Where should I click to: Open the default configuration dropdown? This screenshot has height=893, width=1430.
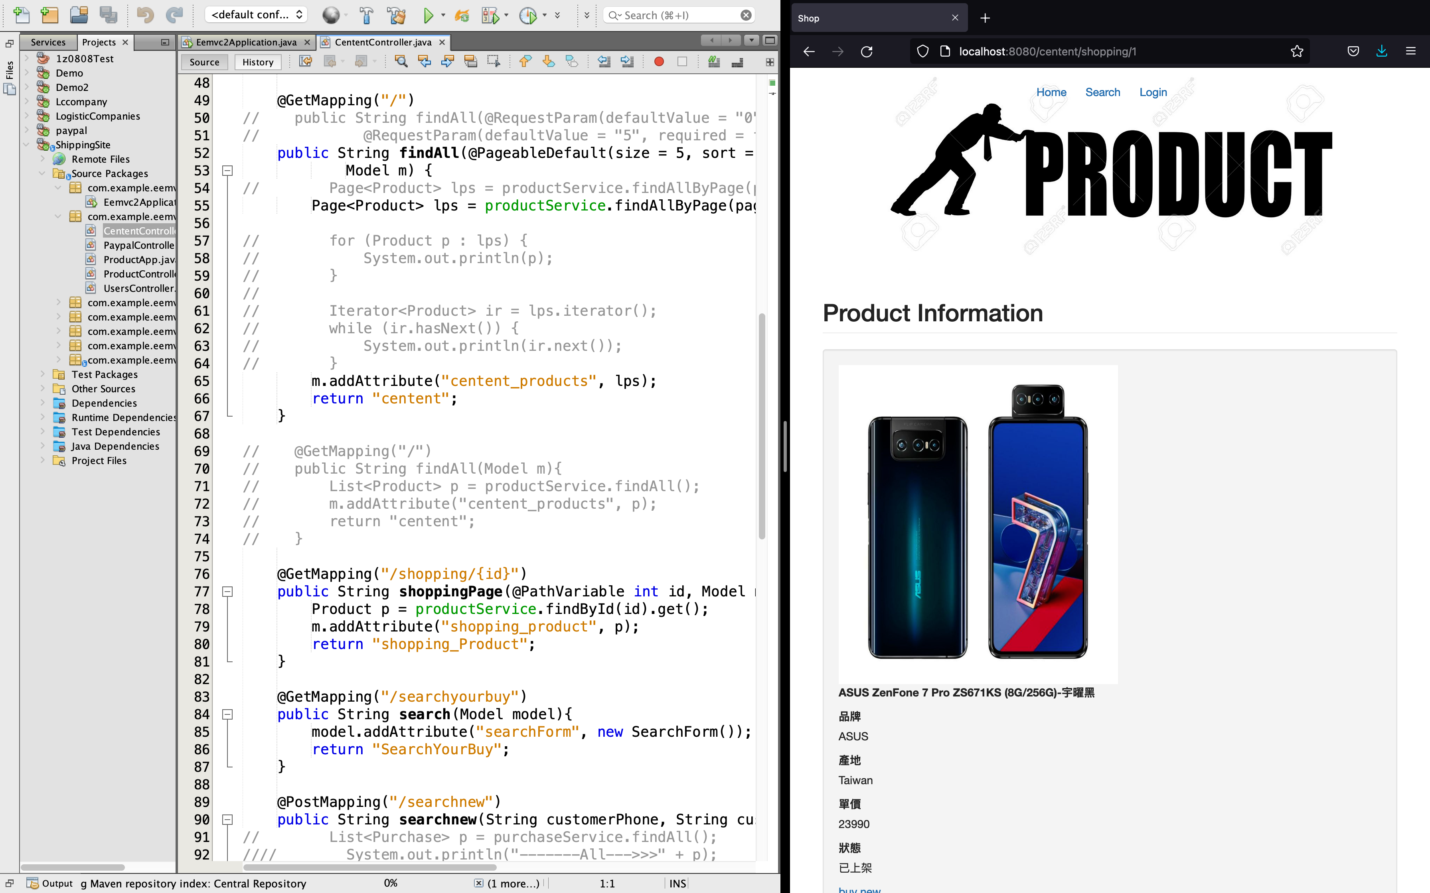257,15
